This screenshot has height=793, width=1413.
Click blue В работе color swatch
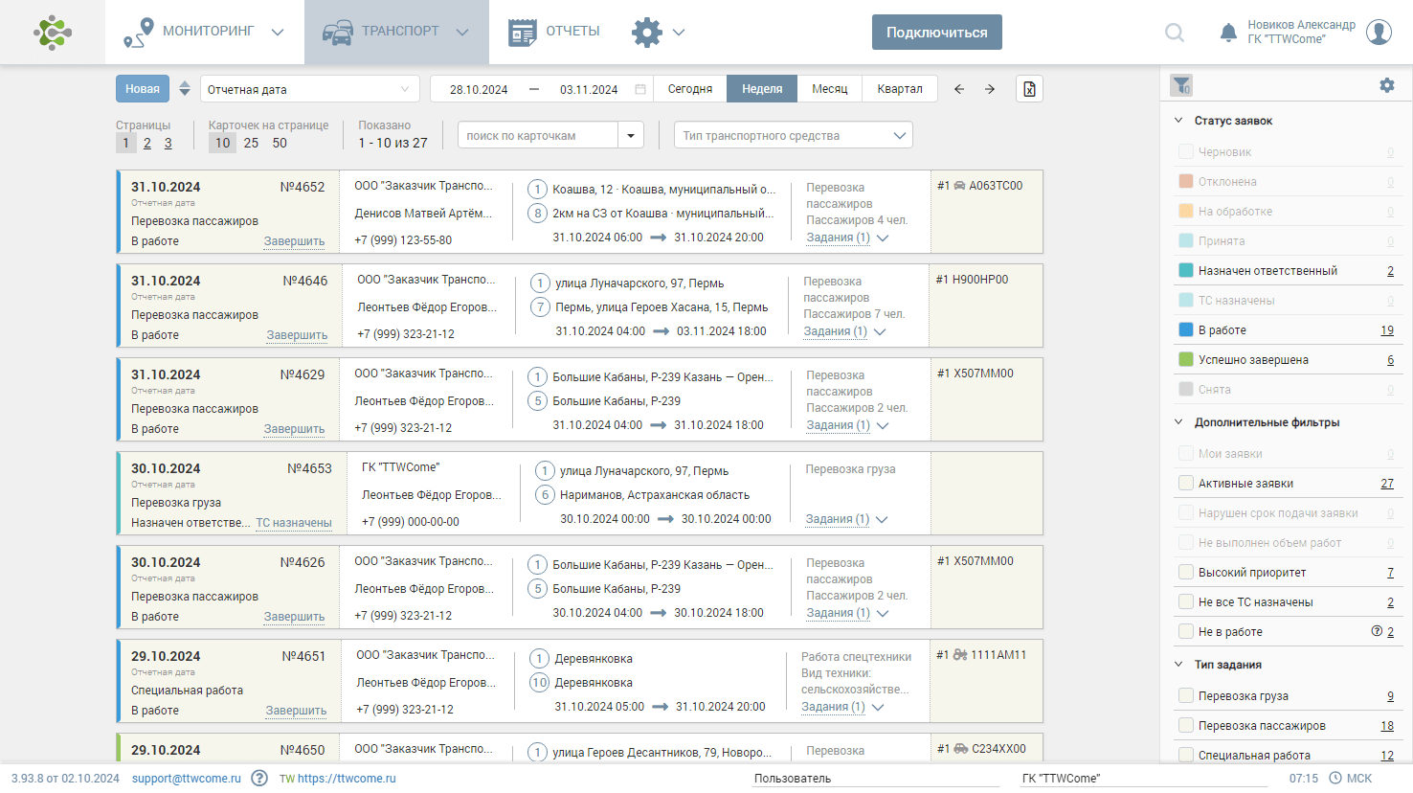click(x=1185, y=330)
